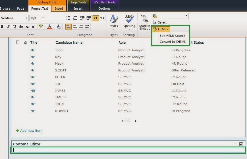Select the Offer Released status cell
Viewport: 247px width, 159px height.
click(183, 70)
